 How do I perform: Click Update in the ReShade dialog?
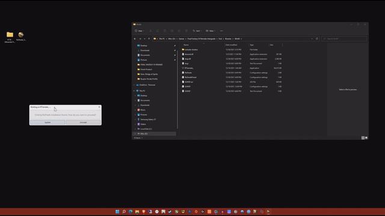(x=48, y=122)
